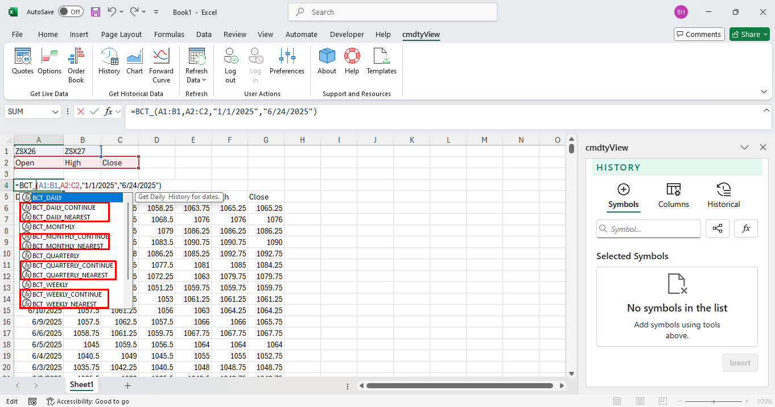This screenshot has width=775, height=407.
Task: Open the Insert Function dialog
Action: pyautogui.click(x=108, y=111)
